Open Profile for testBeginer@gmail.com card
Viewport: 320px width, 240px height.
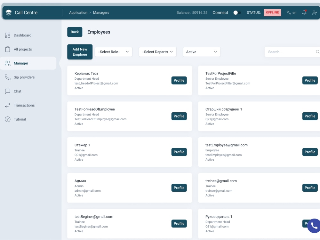pyautogui.click(x=179, y=223)
